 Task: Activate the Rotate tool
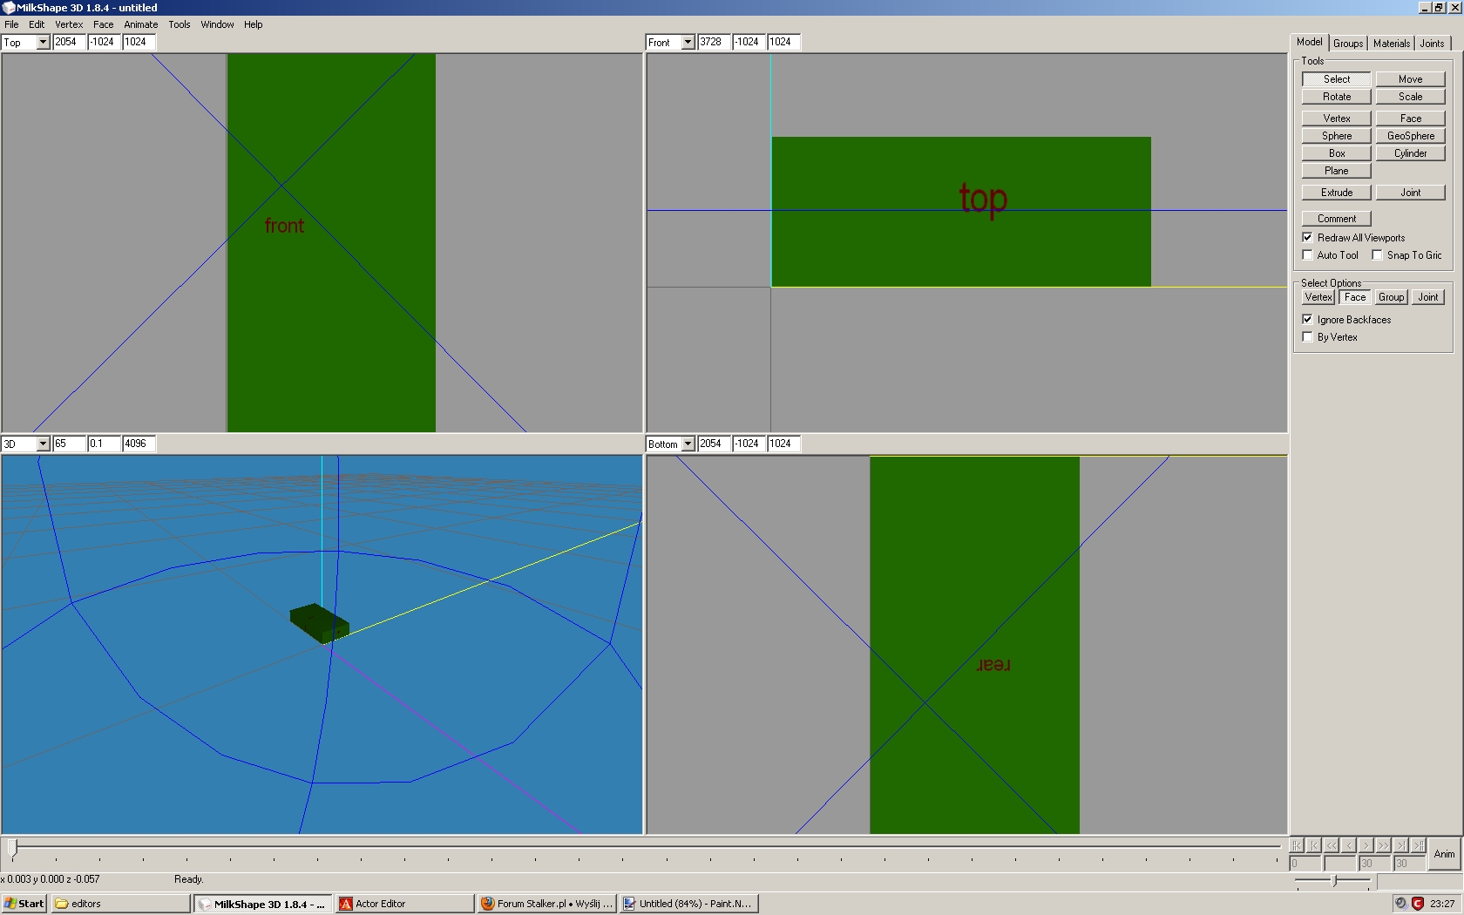[1337, 97]
